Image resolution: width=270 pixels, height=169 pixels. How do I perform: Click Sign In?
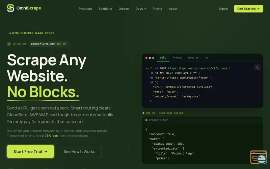223,9
